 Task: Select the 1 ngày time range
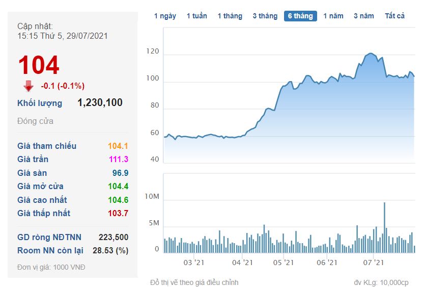click(x=165, y=16)
